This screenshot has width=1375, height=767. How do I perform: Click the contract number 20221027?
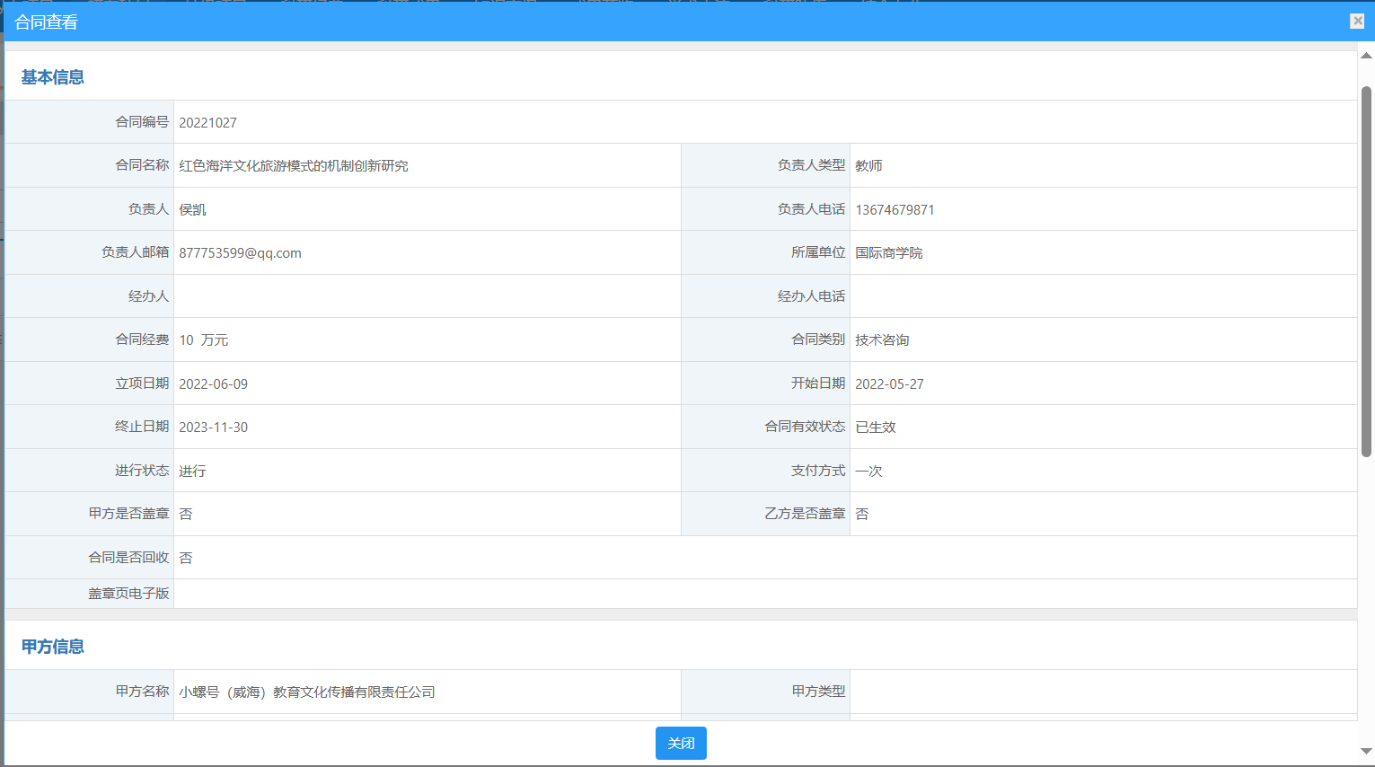(x=207, y=123)
